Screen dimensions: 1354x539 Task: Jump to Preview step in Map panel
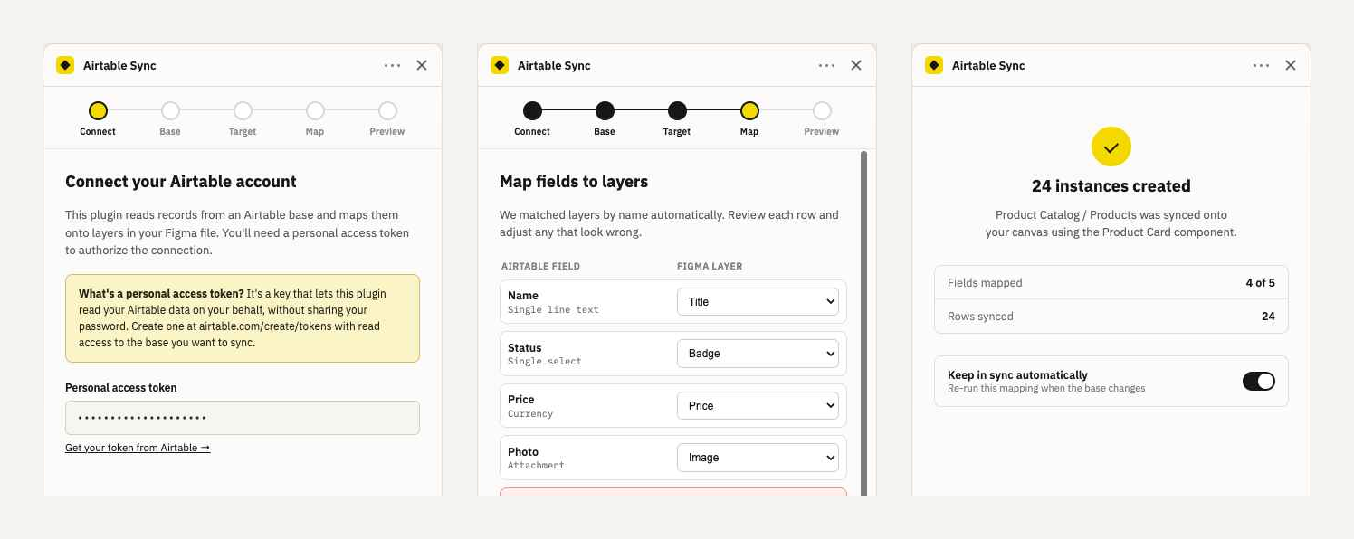click(822, 118)
